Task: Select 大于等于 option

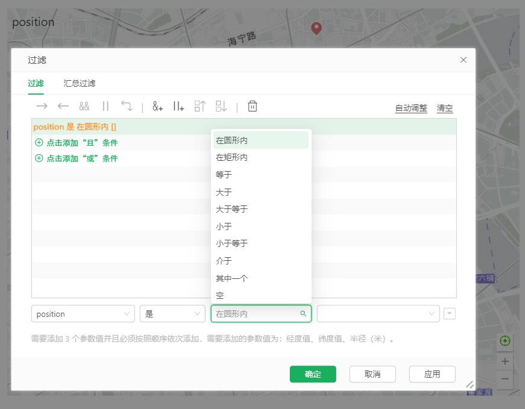Action: (x=261, y=209)
